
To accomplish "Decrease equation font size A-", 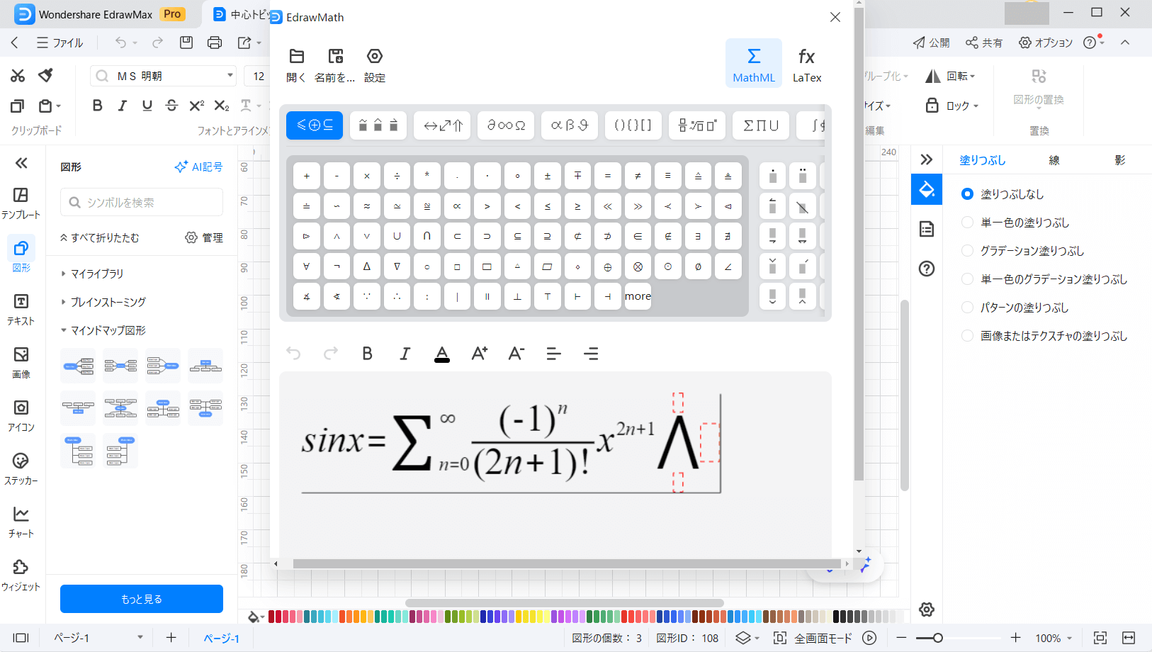I will coord(516,353).
